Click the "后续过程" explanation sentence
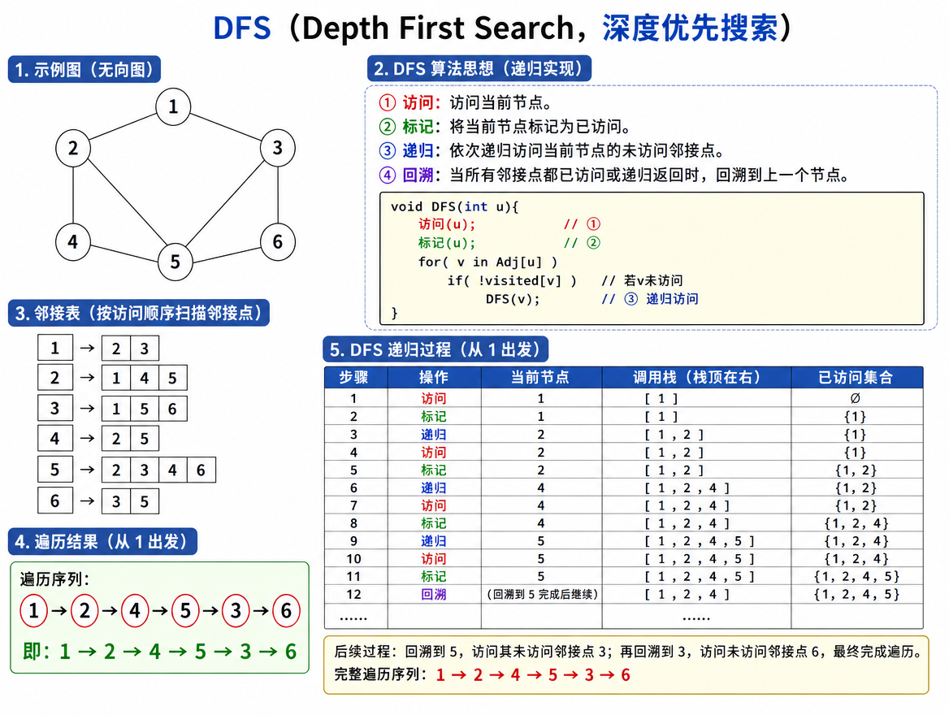 628,652
